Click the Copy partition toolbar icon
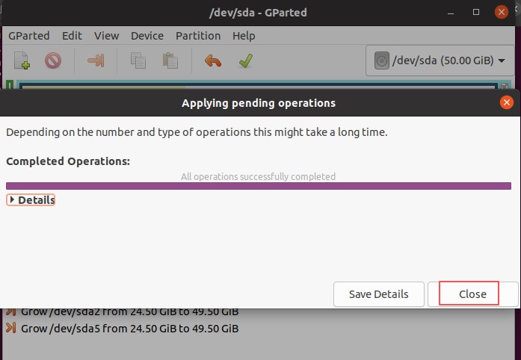The height and width of the screenshot is (360, 521). 138,60
